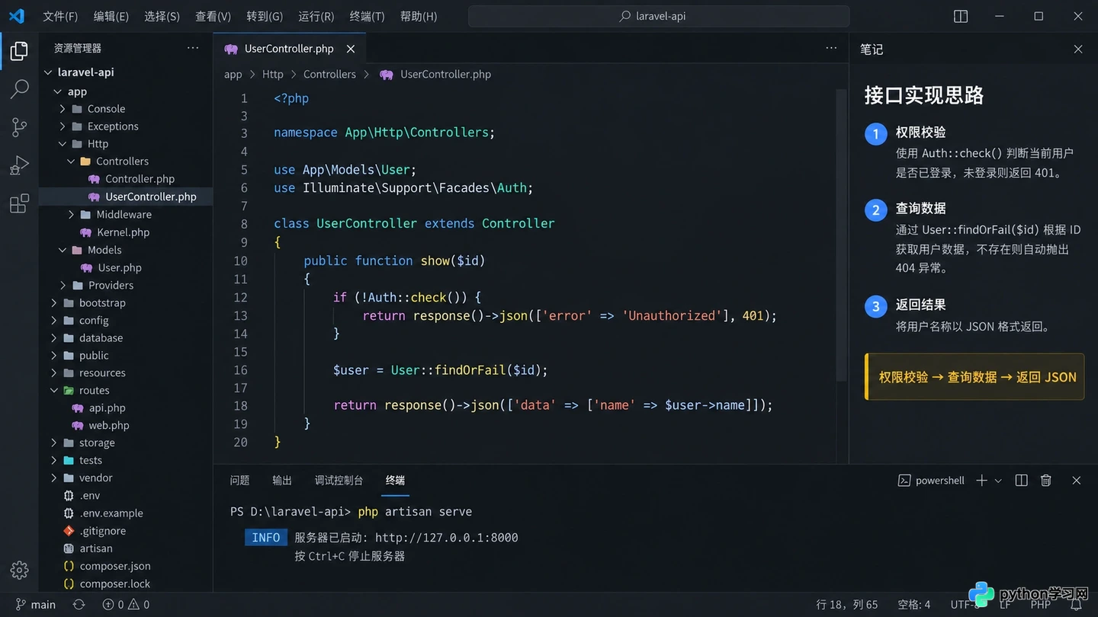
Task: Select the powershell terminal entry
Action: click(x=931, y=481)
